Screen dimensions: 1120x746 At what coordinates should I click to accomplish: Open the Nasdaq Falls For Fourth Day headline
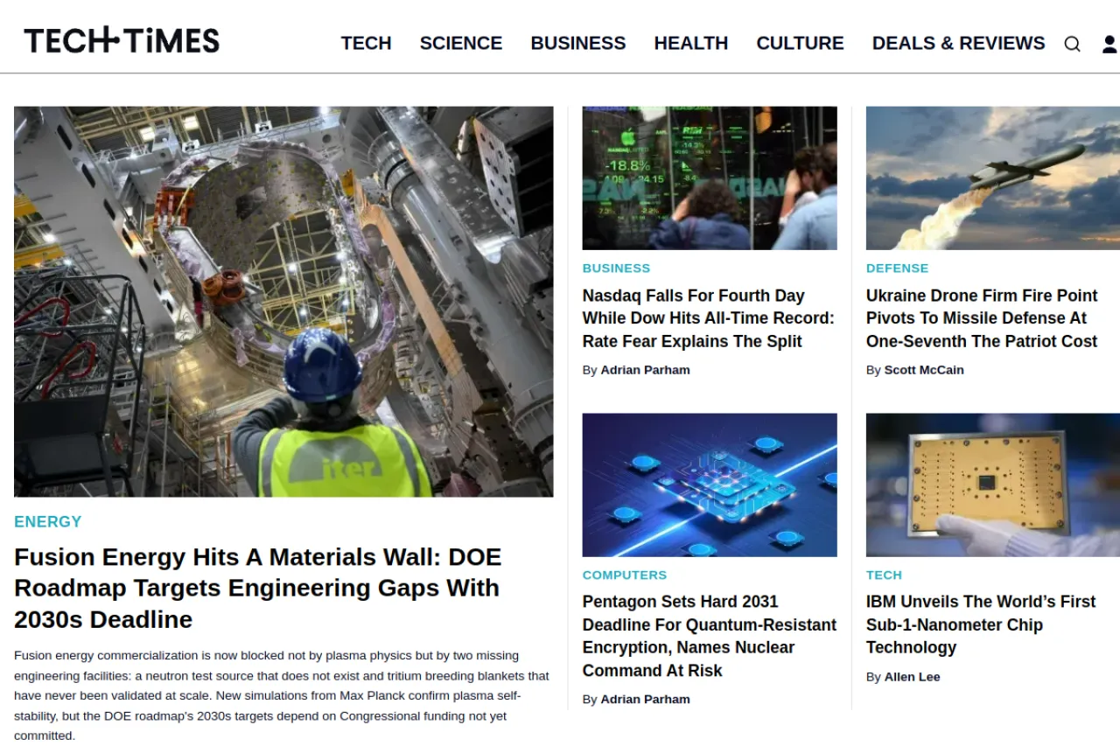coord(709,318)
